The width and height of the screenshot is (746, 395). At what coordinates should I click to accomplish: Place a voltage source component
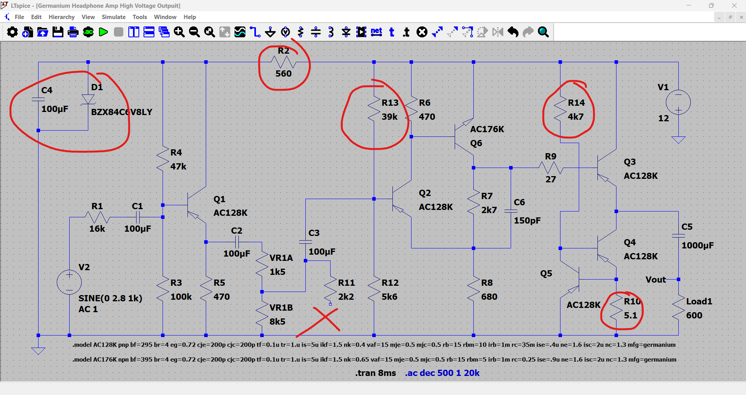point(285,32)
